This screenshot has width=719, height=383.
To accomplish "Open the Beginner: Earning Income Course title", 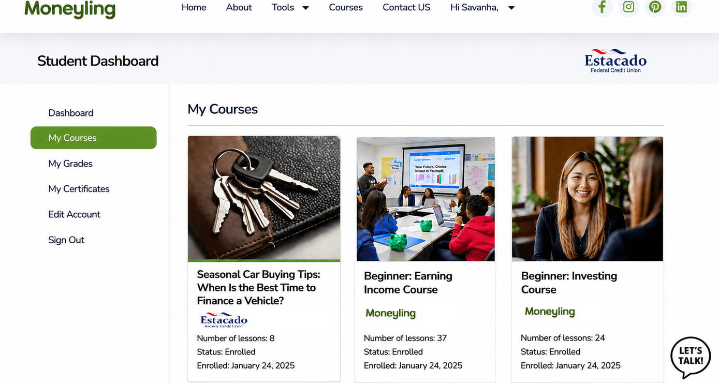I will (408, 283).
